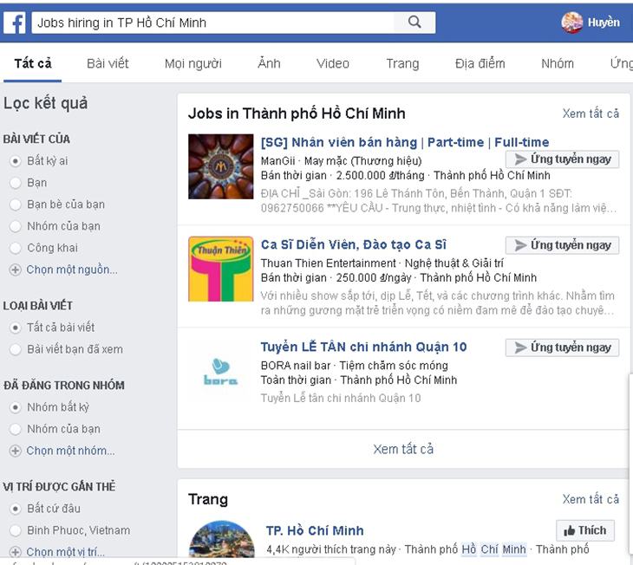Click Ứng tuyển ngay for ManGii job

click(562, 159)
